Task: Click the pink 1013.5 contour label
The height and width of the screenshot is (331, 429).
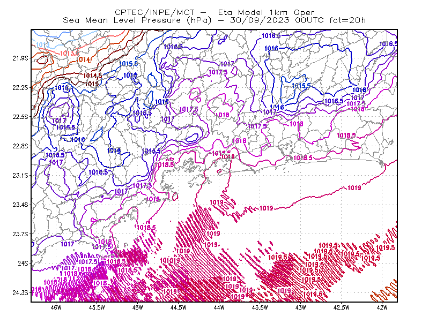Action: pyautogui.click(x=69, y=53)
